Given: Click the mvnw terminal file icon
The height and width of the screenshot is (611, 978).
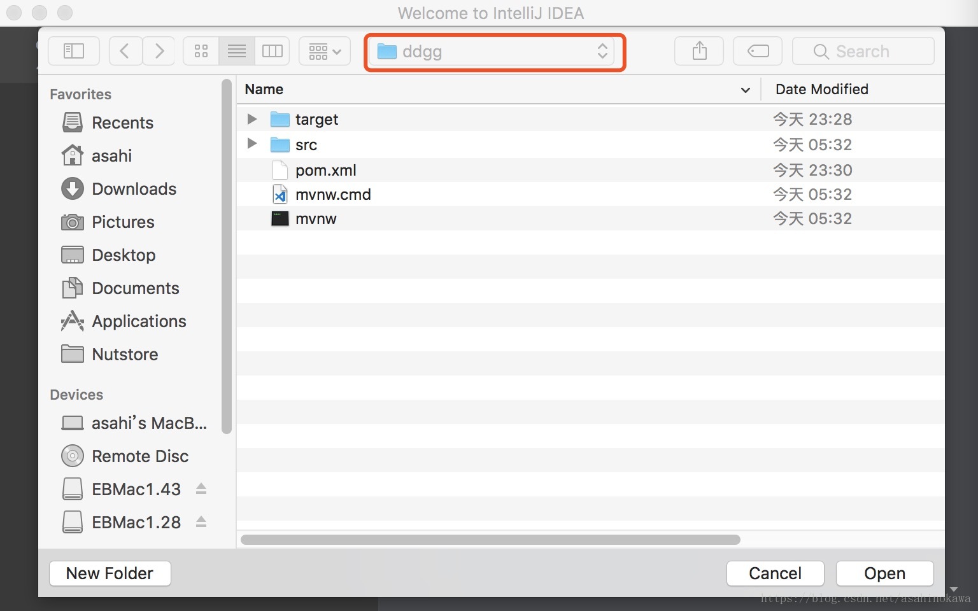Looking at the screenshot, I should click(280, 218).
